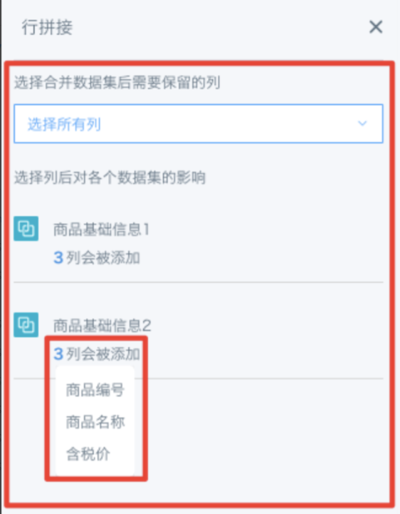Choose 含税价 in the popup list
The image size is (400, 514).
pos(88,454)
